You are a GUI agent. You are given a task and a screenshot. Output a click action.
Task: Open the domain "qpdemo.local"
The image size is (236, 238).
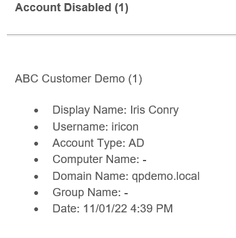tap(165, 176)
